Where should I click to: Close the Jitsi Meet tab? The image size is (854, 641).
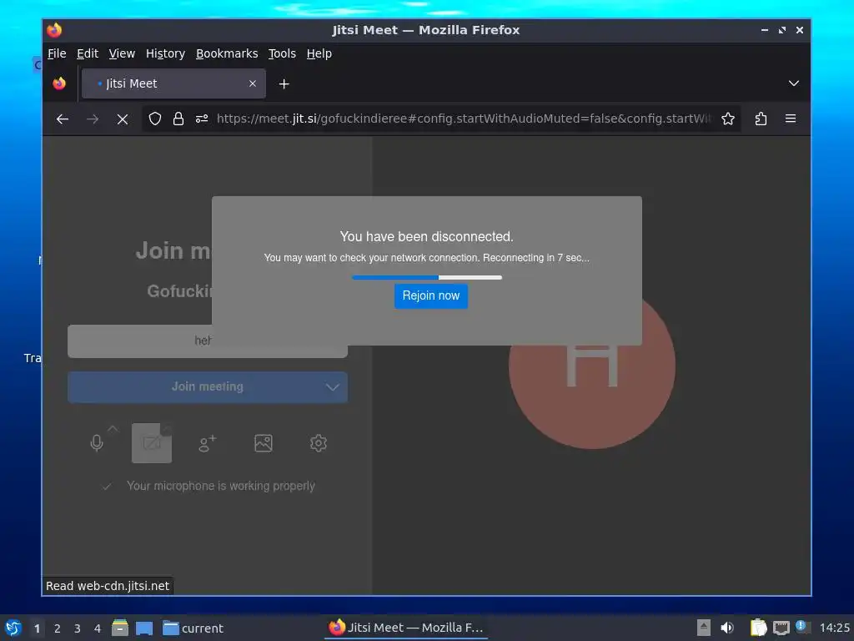[x=253, y=83]
